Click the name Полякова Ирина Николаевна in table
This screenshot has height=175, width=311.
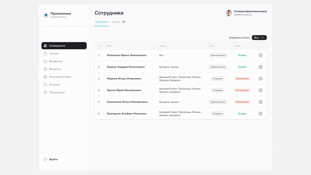click(127, 55)
